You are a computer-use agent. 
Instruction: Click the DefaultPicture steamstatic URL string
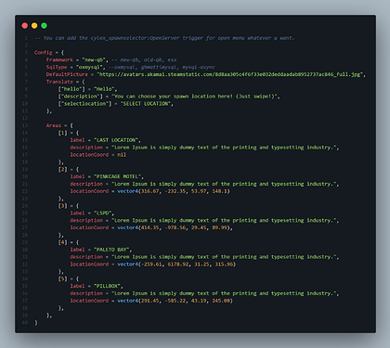[230, 74]
